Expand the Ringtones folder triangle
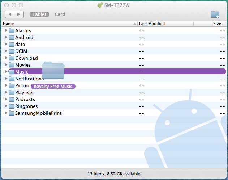228x180 pixels. click(6, 106)
